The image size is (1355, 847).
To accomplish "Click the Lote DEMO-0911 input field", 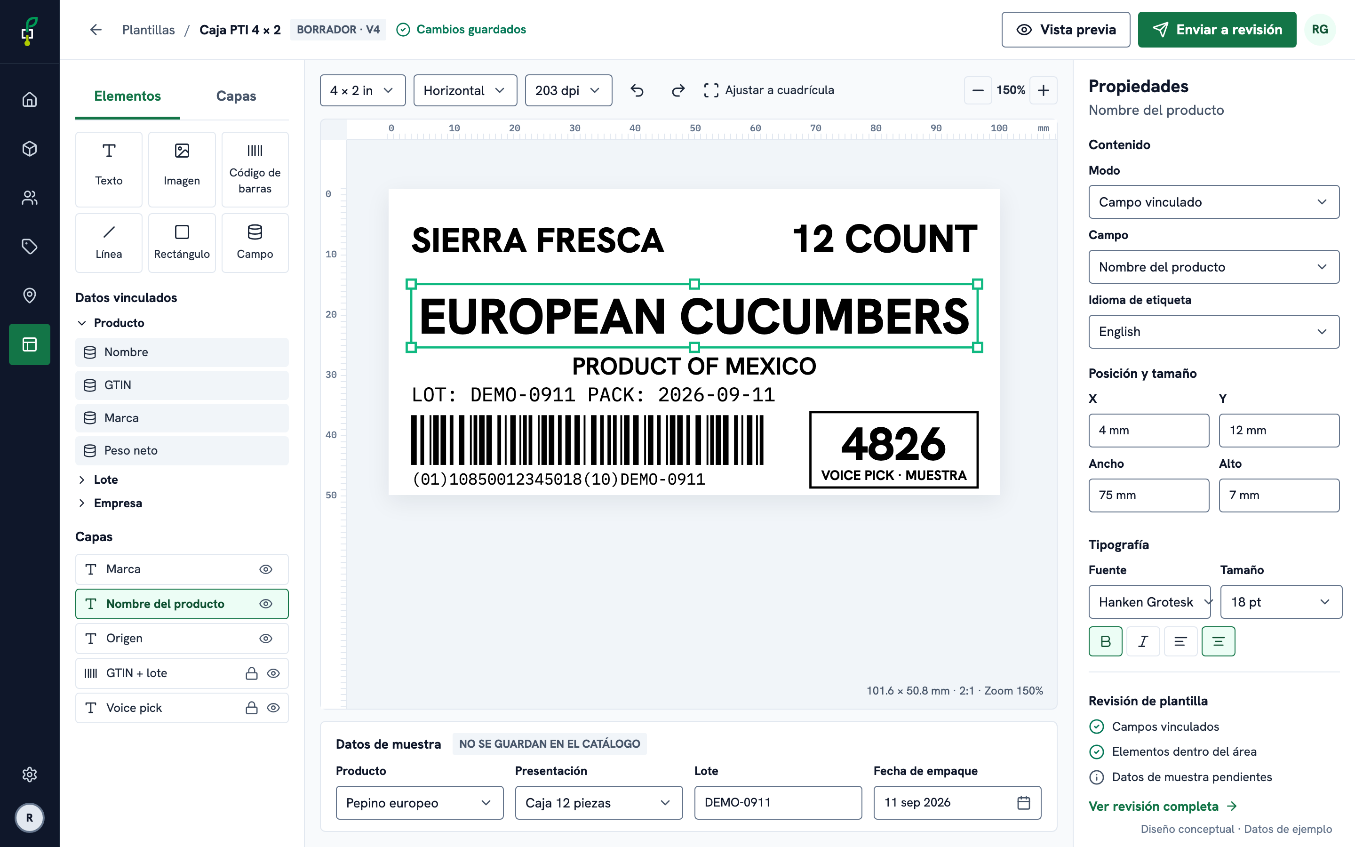I will click(778, 802).
